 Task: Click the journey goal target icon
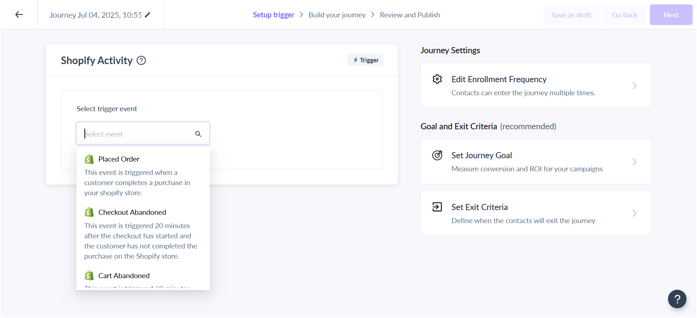pyautogui.click(x=437, y=155)
